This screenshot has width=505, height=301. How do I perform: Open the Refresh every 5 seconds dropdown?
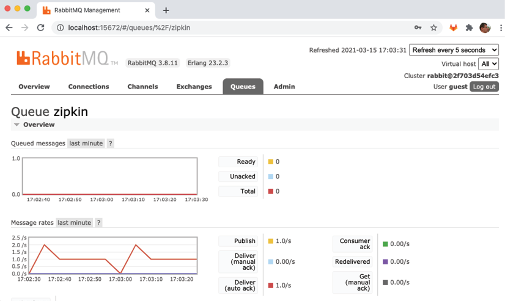point(454,50)
